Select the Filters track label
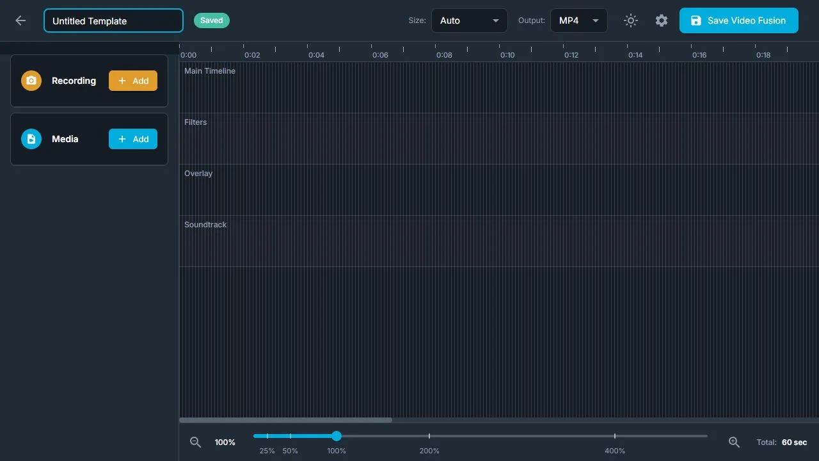 pyautogui.click(x=196, y=122)
